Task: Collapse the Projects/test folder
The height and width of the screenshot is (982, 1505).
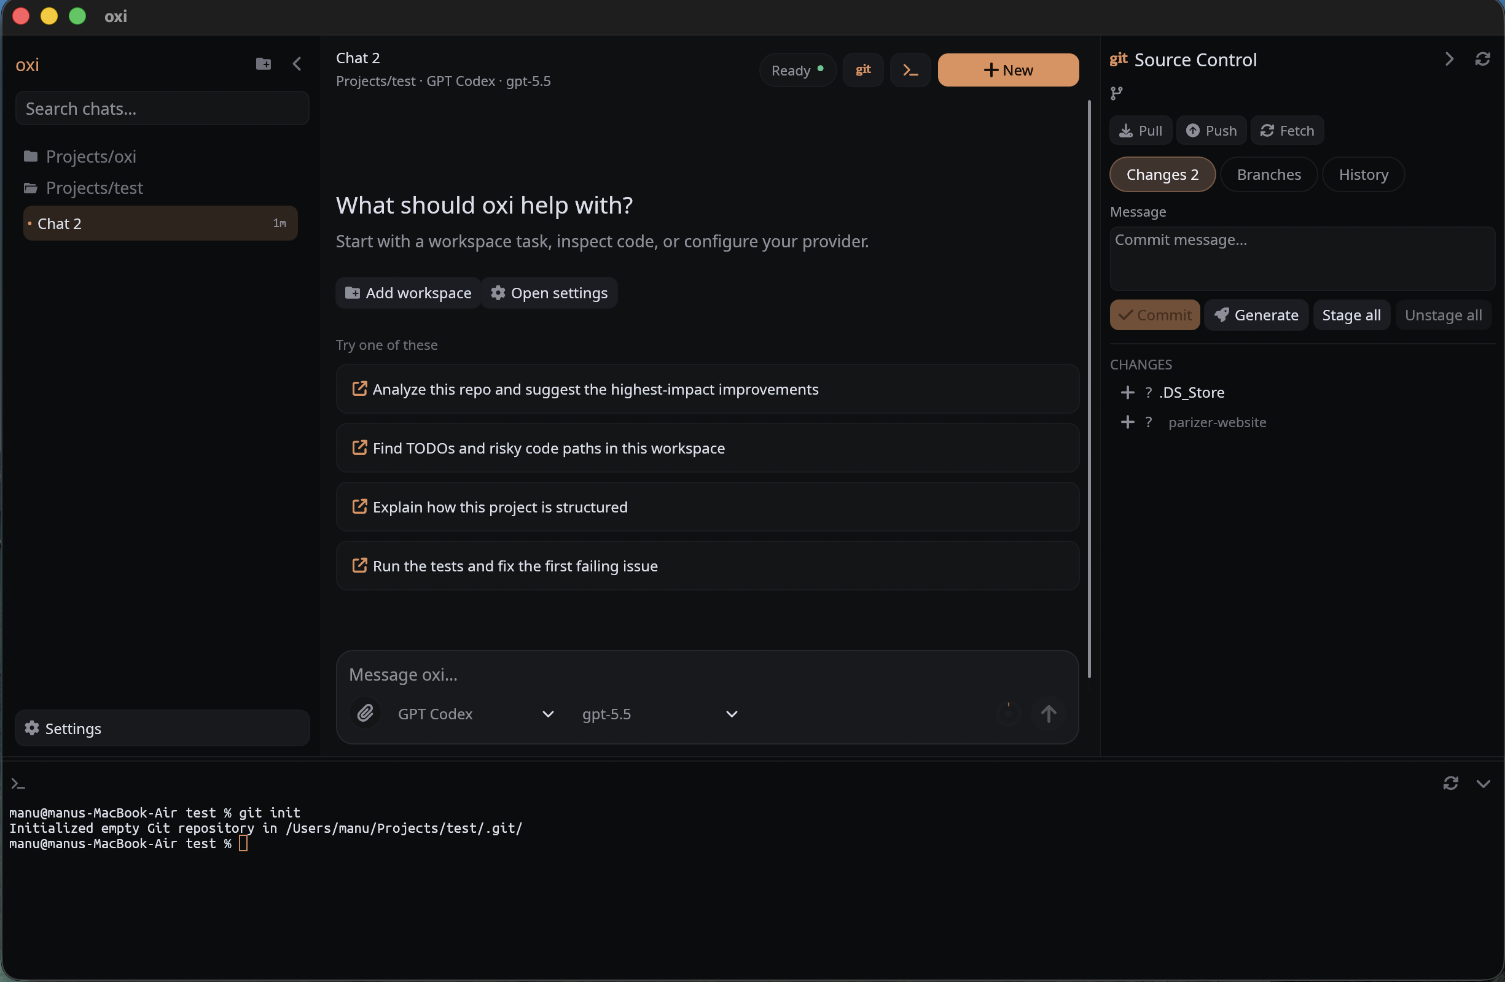Action: point(83,188)
